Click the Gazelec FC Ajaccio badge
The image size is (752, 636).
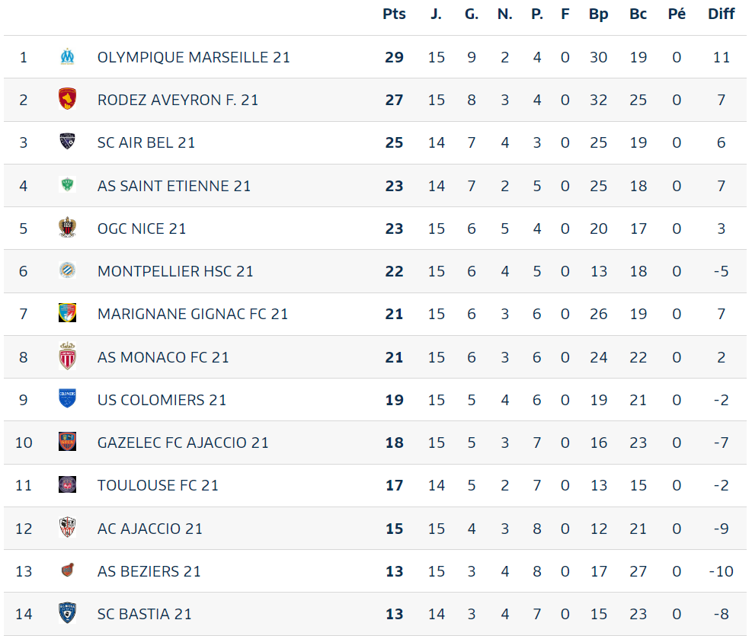coord(68,442)
